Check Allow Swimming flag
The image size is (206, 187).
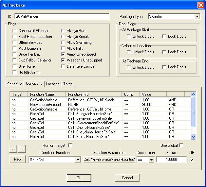point(63,42)
